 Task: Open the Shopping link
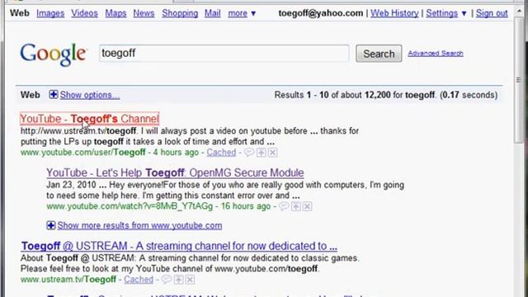pos(180,13)
